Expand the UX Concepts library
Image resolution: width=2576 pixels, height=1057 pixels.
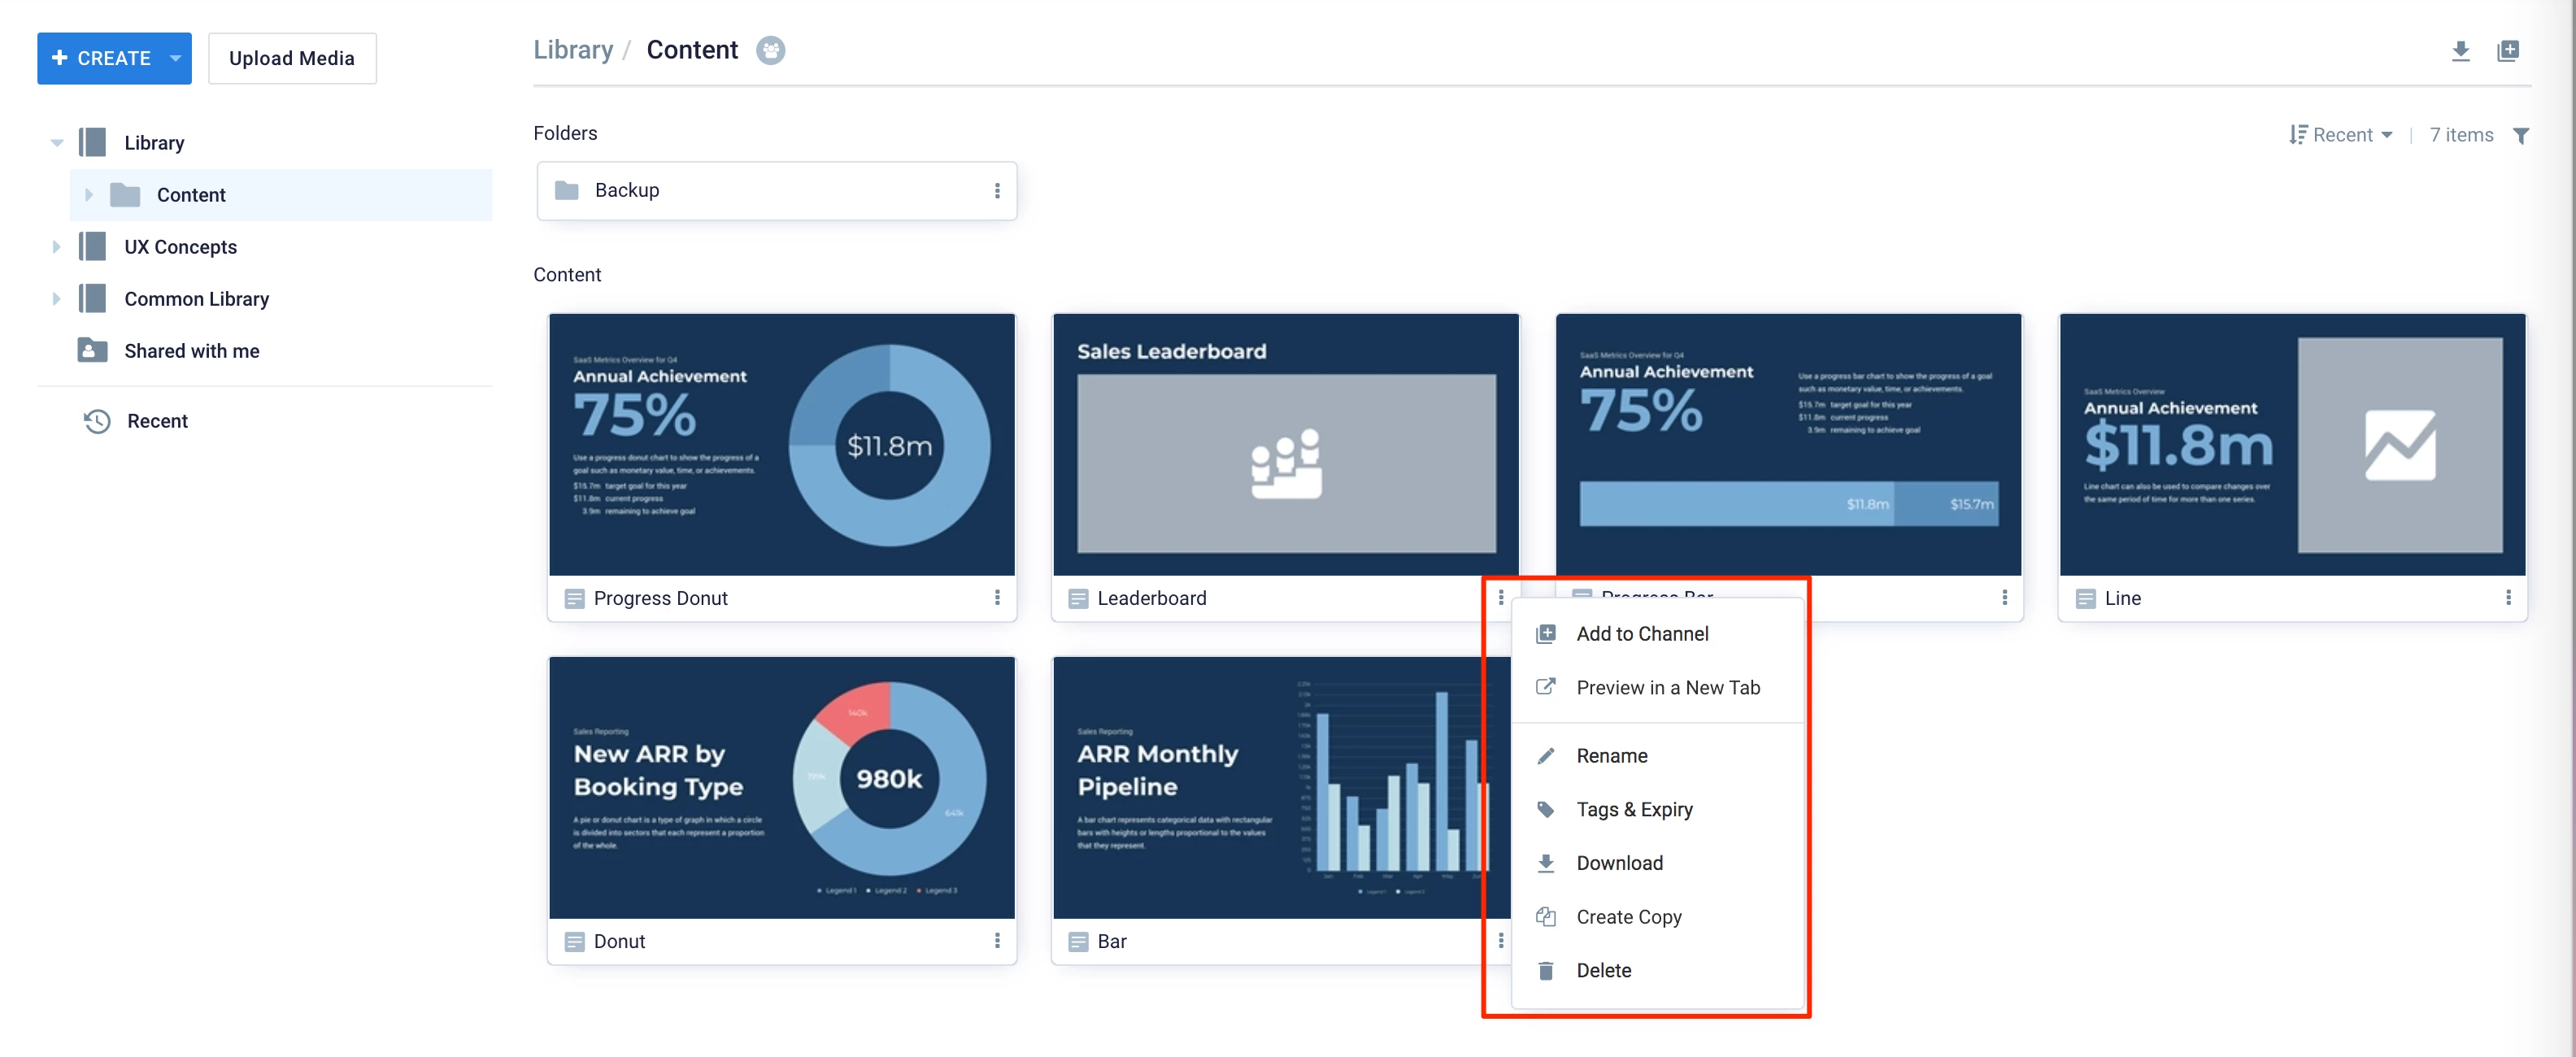(57, 247)
